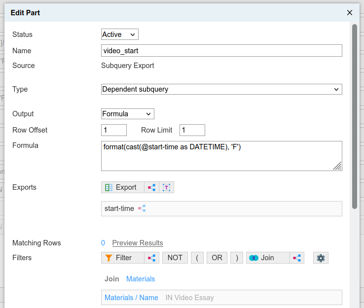Screen dimensions: 364x308
Task: Open Preview Results link
Action: click(x=137, y=243)
